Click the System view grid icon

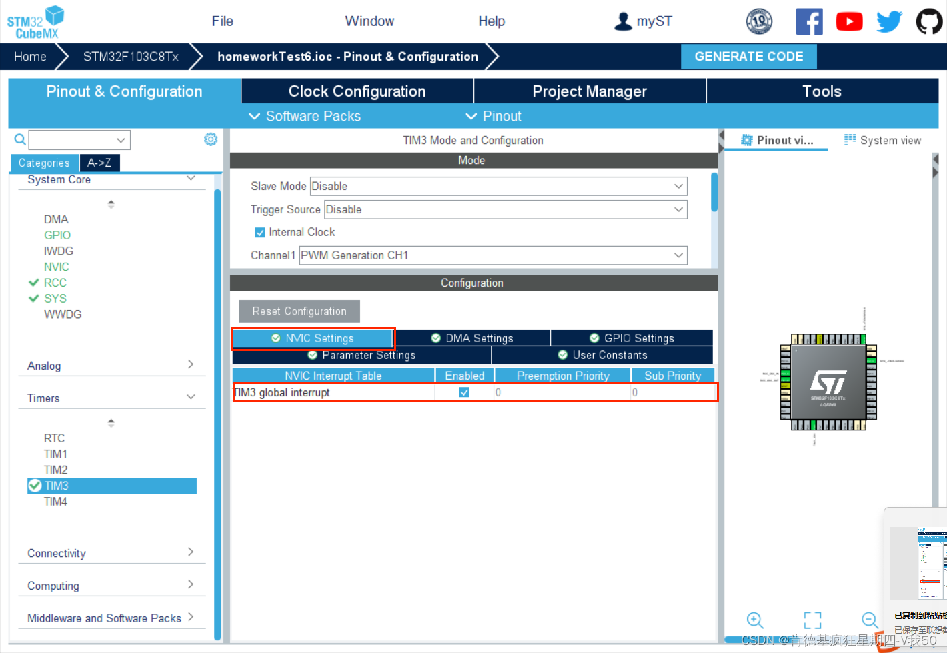coord(850,139)
